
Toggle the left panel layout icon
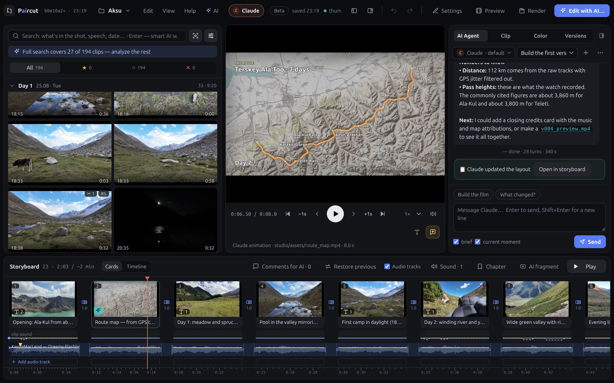[x=354, y=11]
